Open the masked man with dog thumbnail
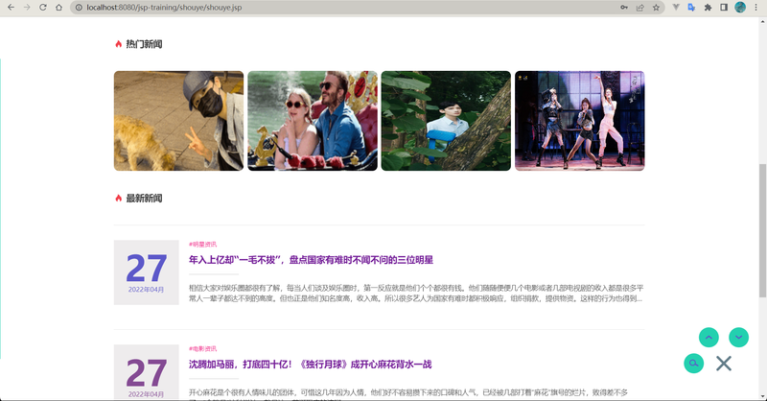 pos(178,121)
